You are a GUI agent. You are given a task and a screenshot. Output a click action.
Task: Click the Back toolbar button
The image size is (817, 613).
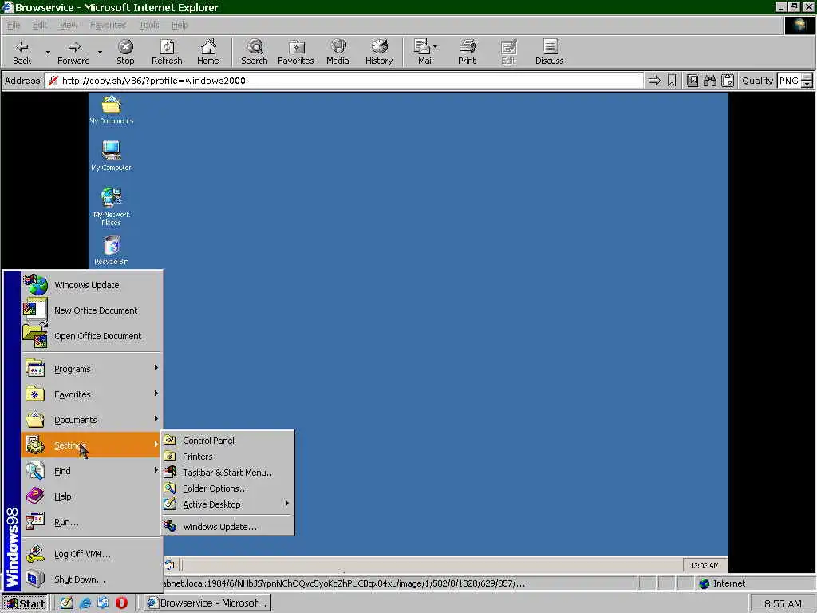[x=22, y=52]
